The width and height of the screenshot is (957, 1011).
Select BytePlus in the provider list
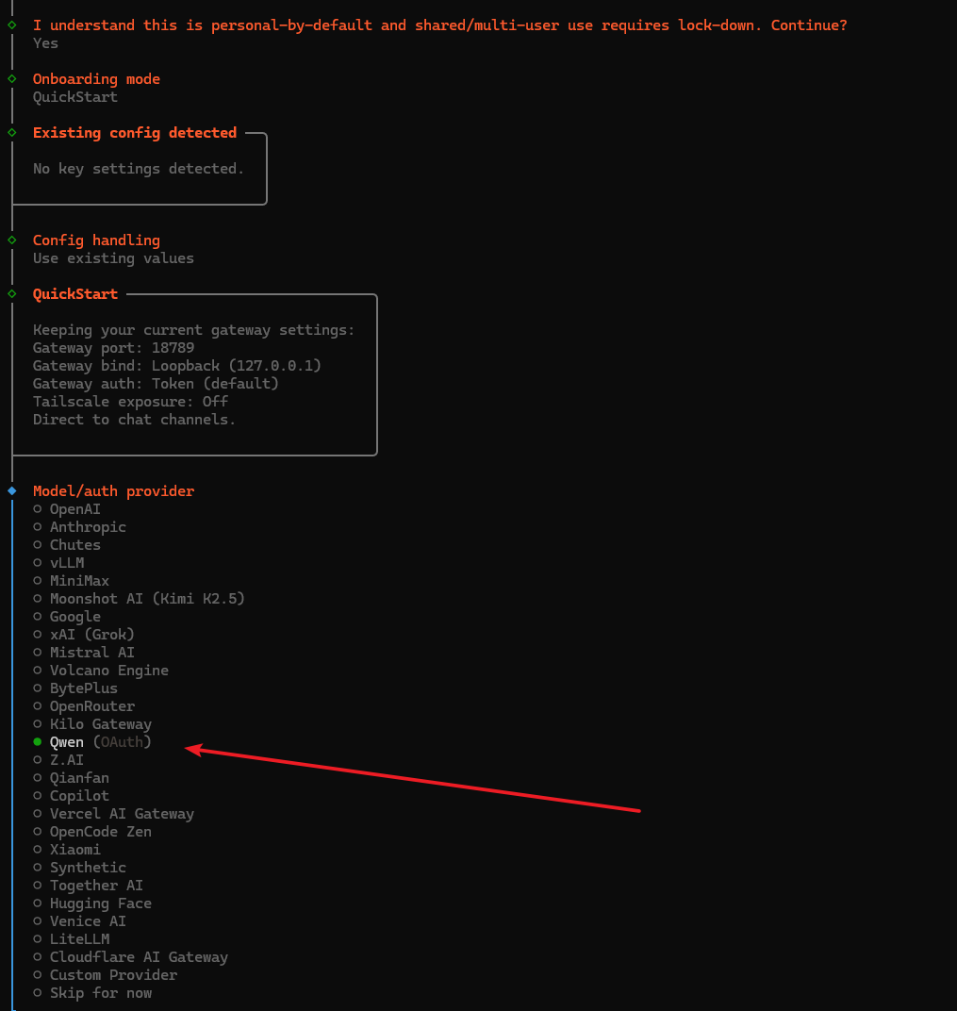(75, 688)
